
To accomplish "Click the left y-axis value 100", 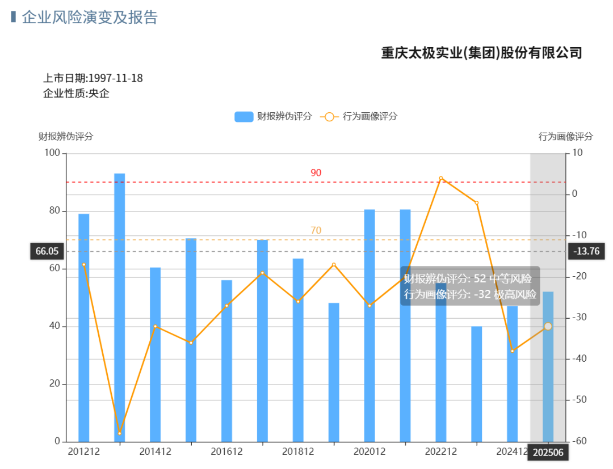I will (52, 153).
